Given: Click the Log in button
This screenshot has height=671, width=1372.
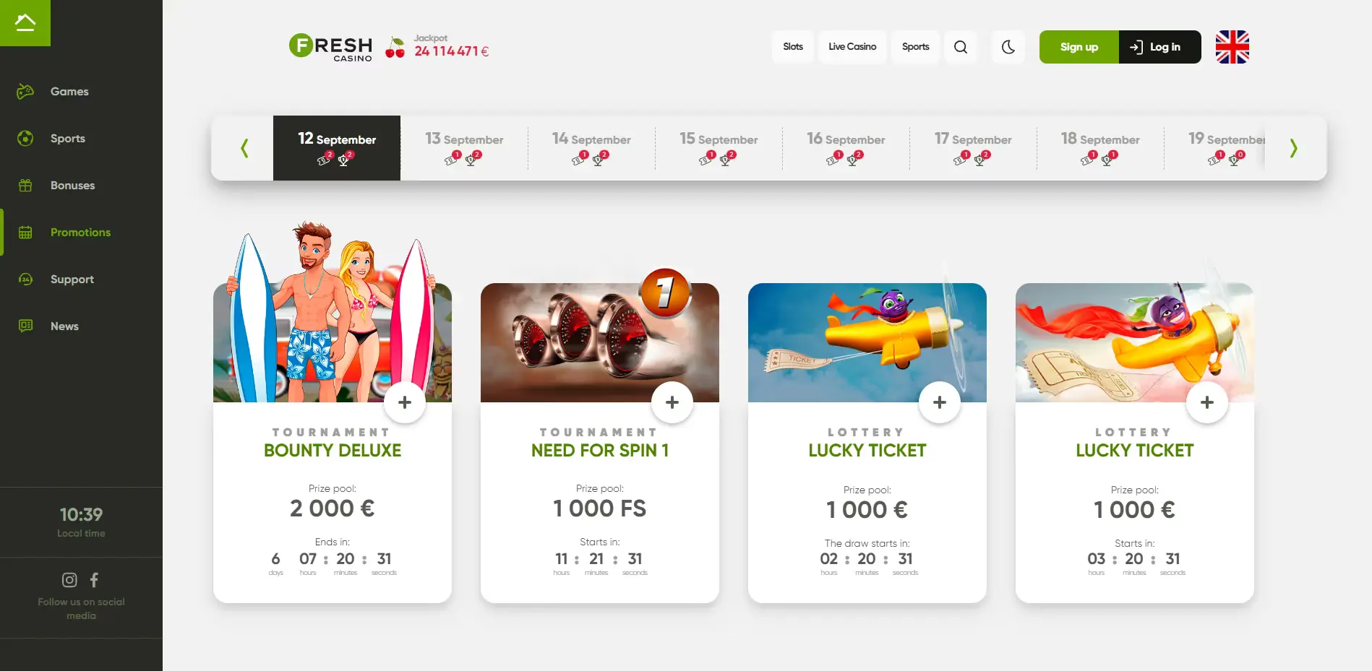Looking at the screenshot, I should tap(1160, 47).
